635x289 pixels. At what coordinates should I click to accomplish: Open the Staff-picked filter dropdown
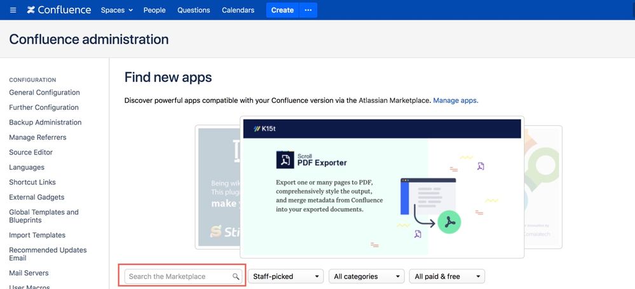(286, 276)
